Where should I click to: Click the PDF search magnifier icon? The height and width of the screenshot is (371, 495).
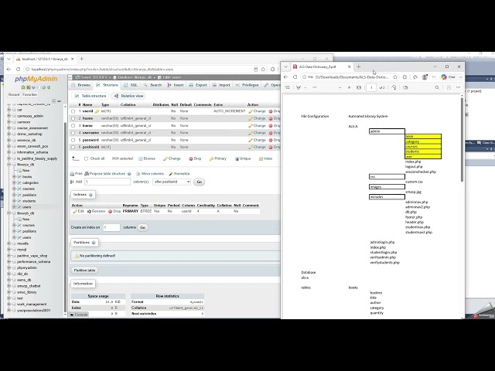tap(437, 87)
